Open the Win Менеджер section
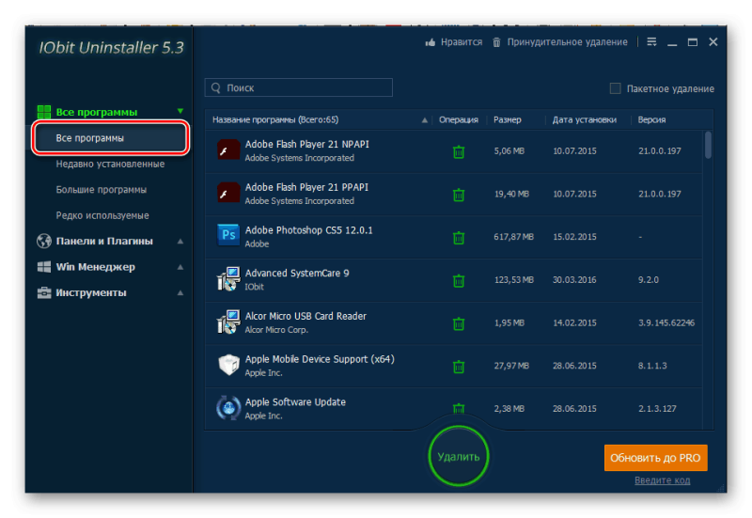The image size is (752, 518). (96, 267)
